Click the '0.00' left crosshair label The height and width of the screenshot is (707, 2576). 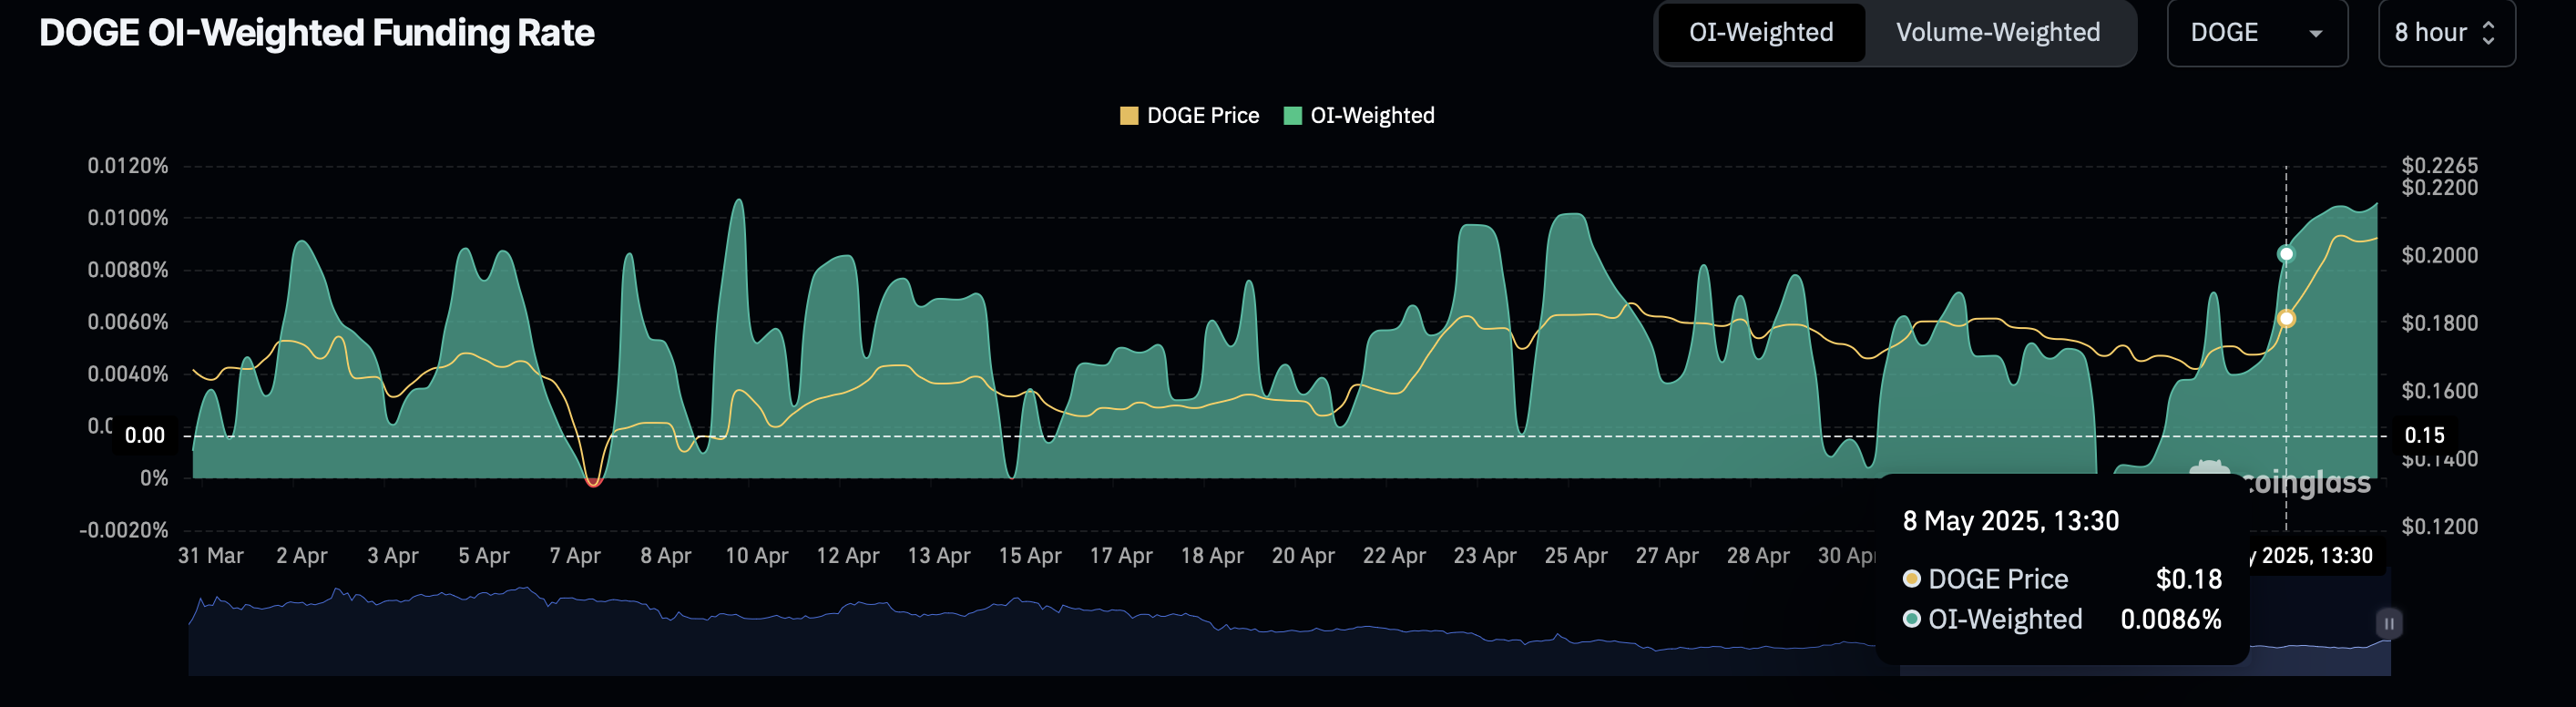(x=145, y=435)
